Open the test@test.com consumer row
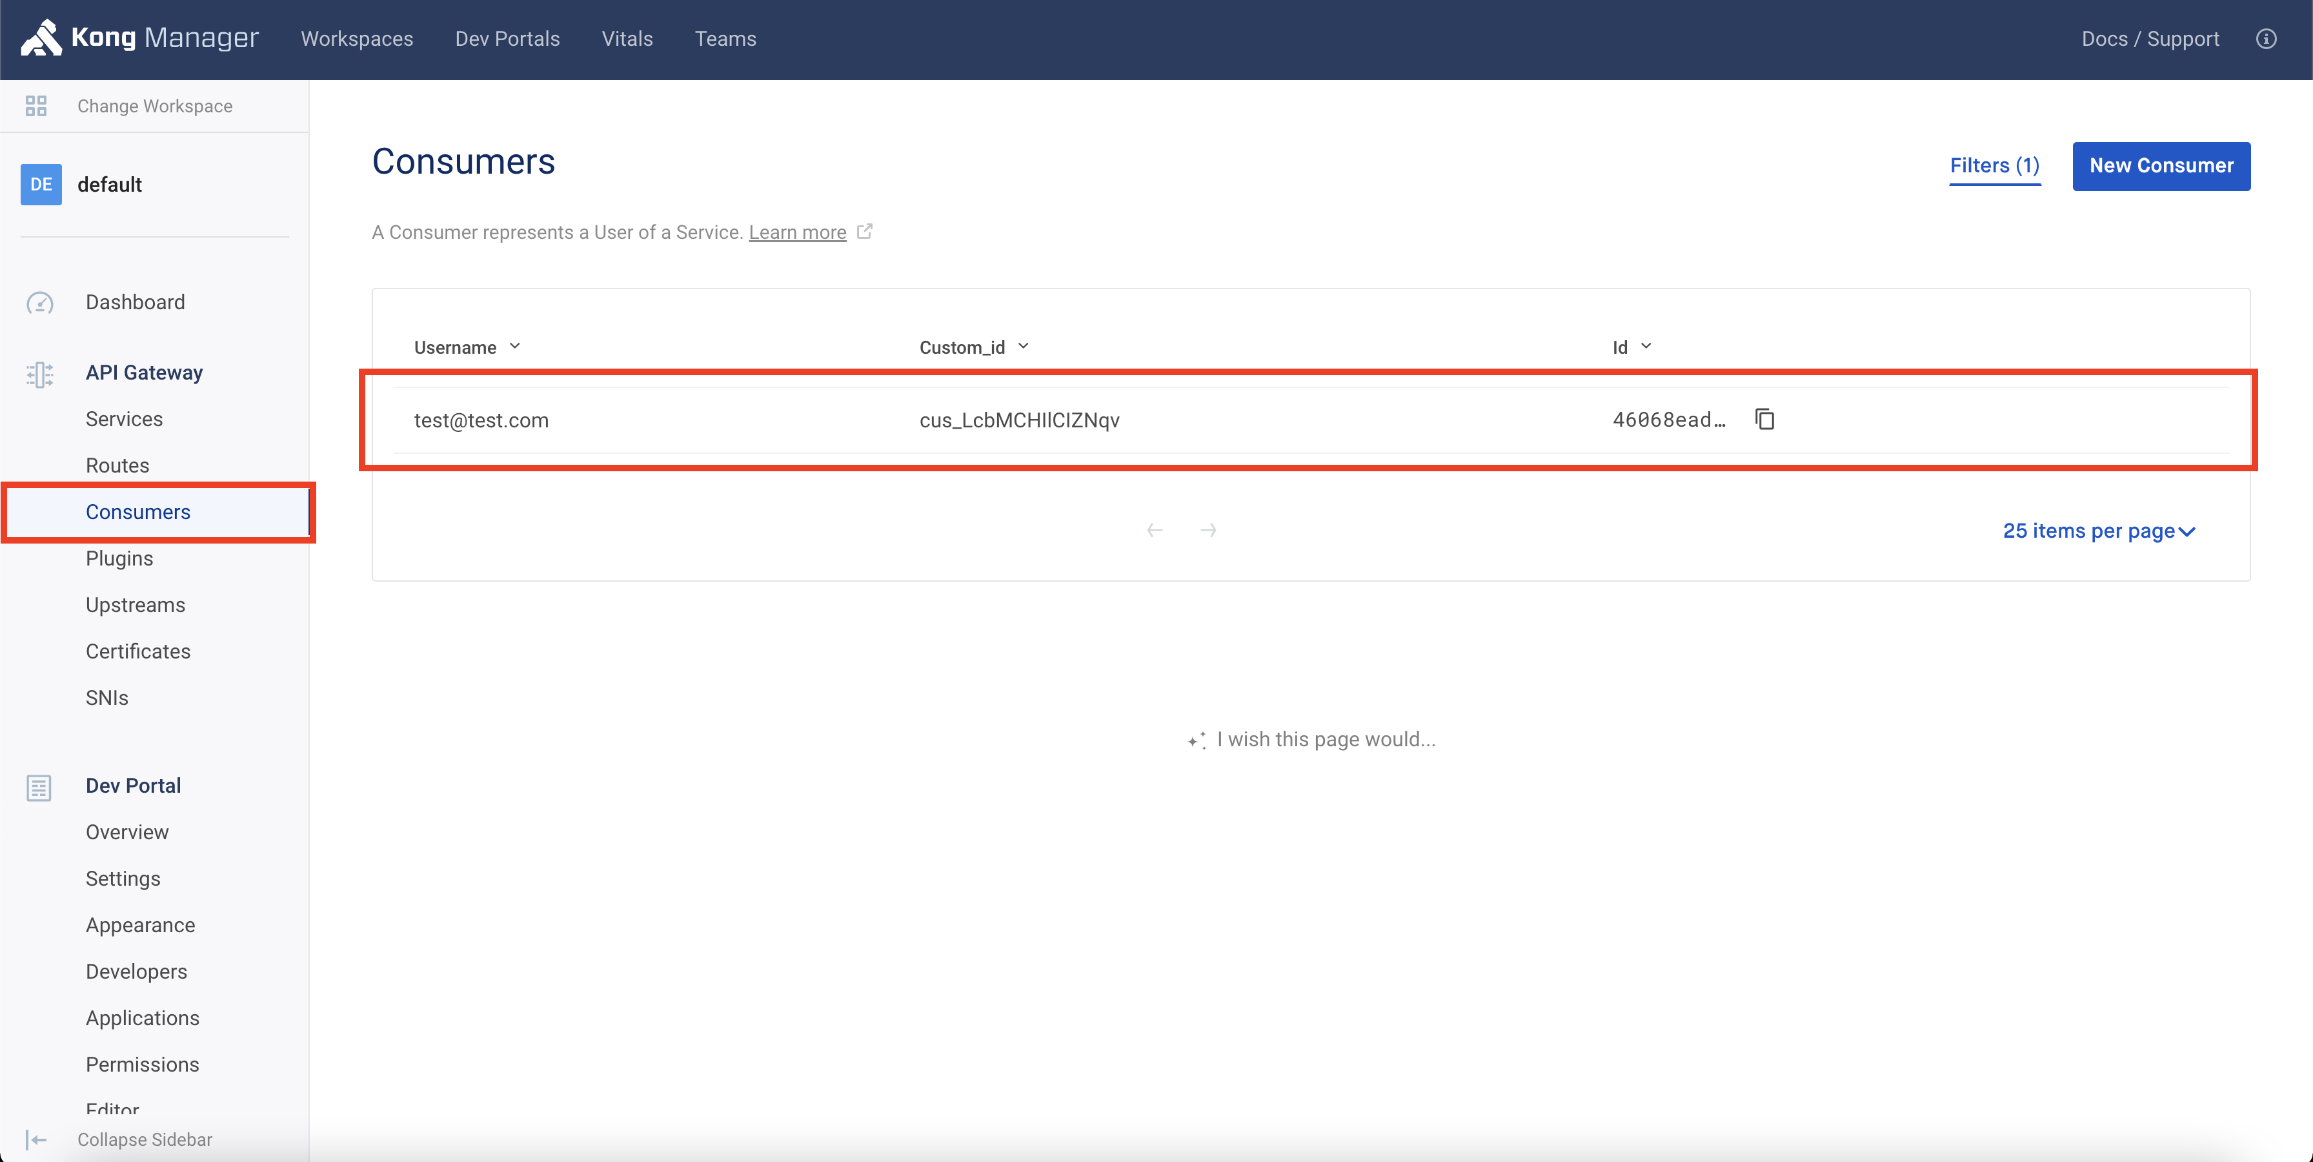 [x=481, y=420]
